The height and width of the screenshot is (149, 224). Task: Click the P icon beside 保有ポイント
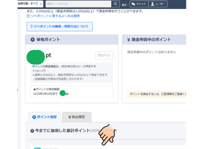pyautogui.click(x=32, y=39)
